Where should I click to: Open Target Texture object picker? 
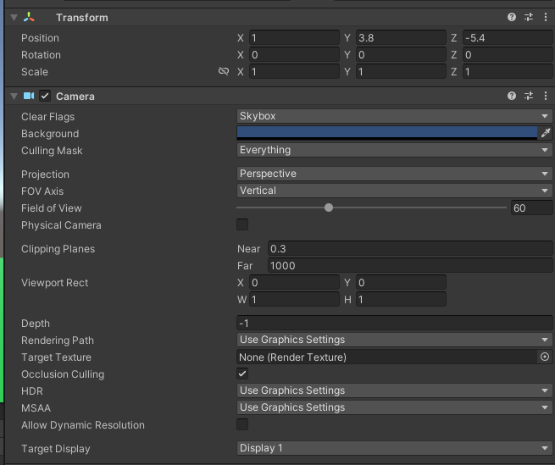click(545, 357)
